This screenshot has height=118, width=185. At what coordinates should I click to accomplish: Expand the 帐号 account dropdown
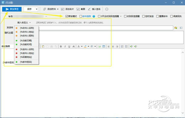46,16
